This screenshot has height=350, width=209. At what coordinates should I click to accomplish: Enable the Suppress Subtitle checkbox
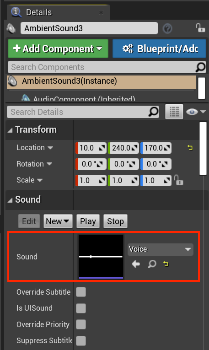pos(81,341)
